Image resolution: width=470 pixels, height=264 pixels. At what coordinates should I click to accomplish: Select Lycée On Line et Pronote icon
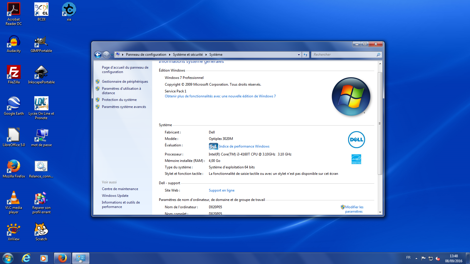[41, 108]
